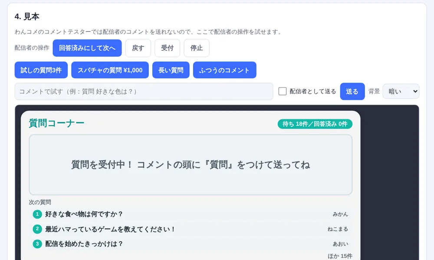Click username あおい
This screenshot has width=434, height=260.
340,244
